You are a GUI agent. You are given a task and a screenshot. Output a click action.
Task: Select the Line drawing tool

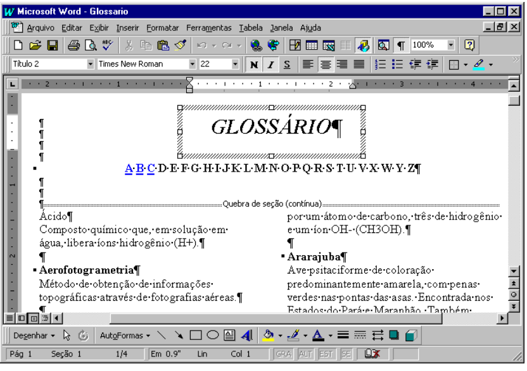(x=162, y=335)
